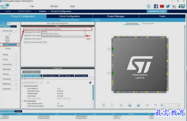This screenshot has width=187, height=121.
Task: Switch to Project Manager tab
Action: (x=116, y=16)
